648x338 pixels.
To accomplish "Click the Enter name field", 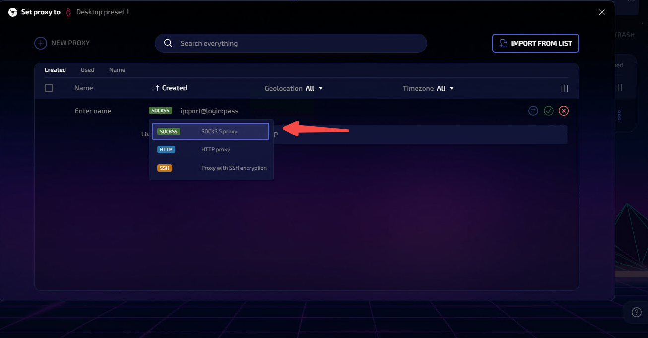I will pos(93,111).
